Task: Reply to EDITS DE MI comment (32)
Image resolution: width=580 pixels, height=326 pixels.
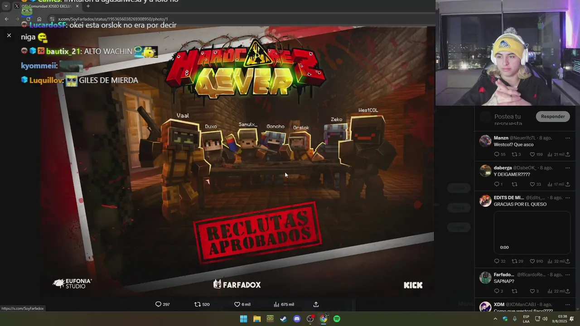Action: coord(500,261)
